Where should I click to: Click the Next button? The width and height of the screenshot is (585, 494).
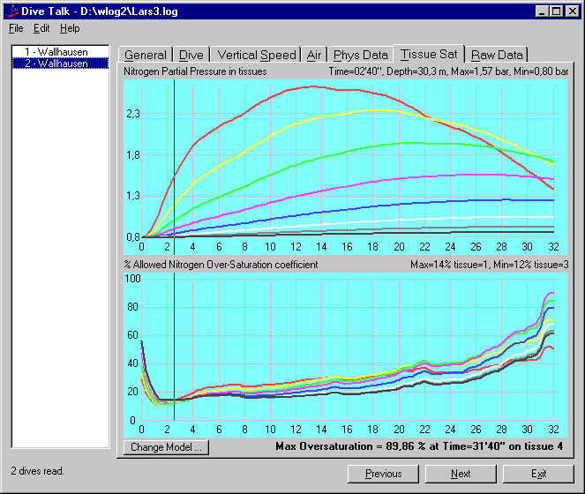tap(461, 474)
